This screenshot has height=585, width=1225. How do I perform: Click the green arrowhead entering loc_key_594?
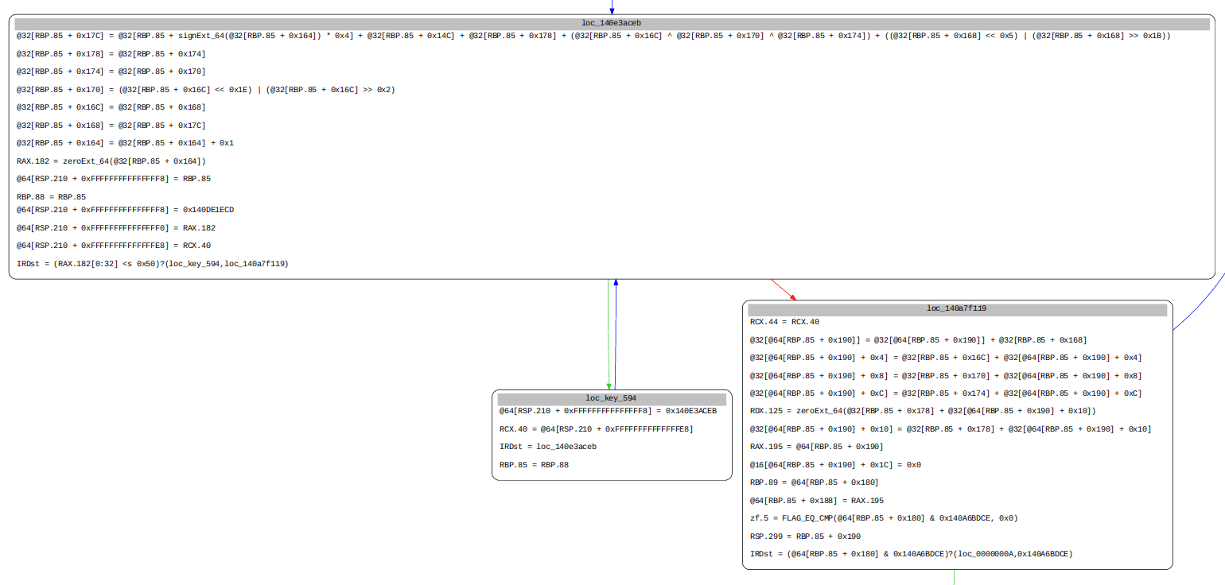click(x=609, y=386)
